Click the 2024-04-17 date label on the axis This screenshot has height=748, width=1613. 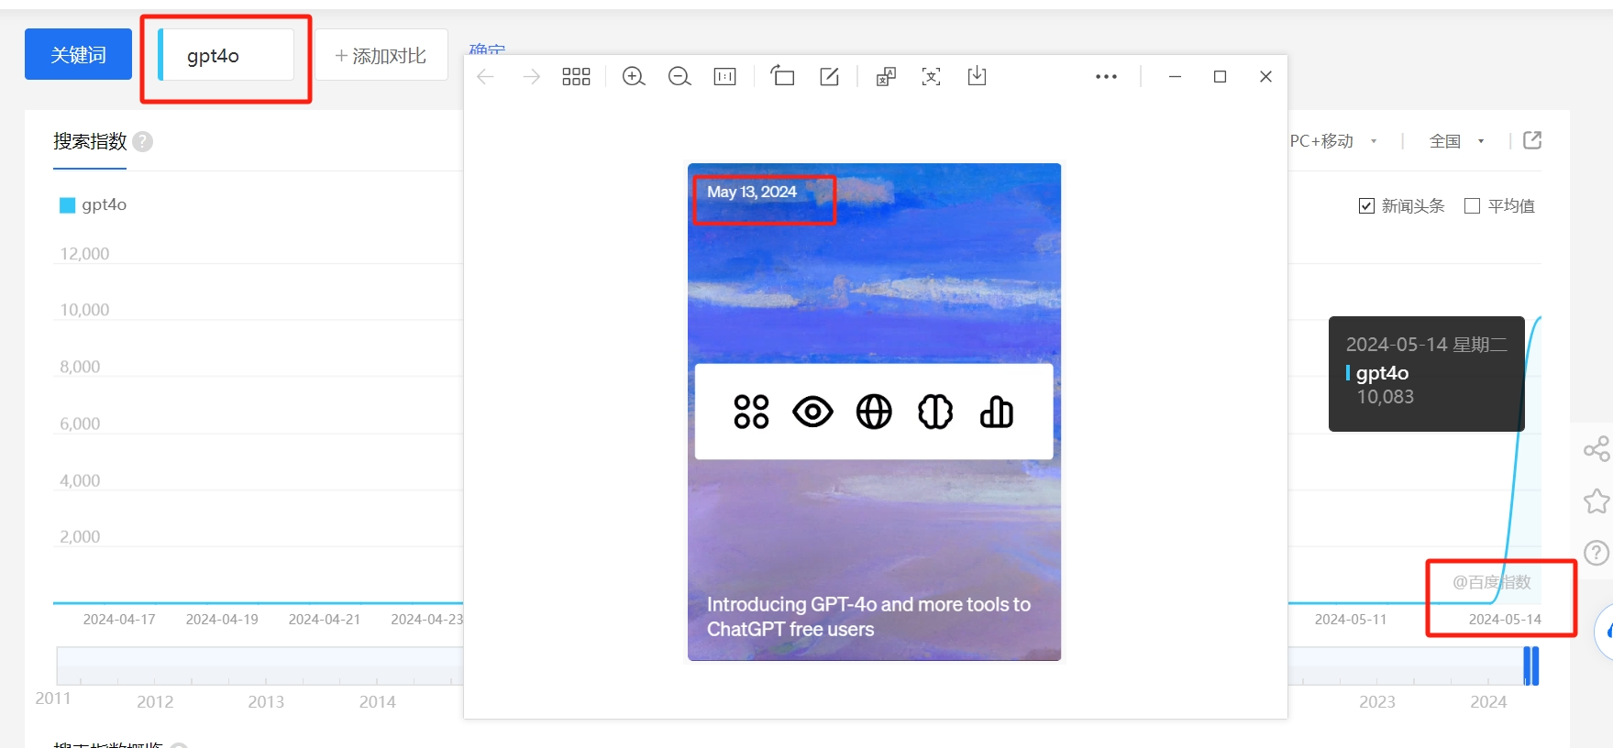(x=119, y=620)
